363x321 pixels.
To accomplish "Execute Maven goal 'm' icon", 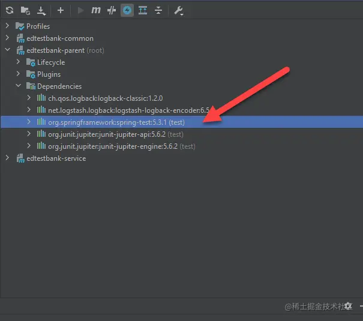I will point(96,10).
